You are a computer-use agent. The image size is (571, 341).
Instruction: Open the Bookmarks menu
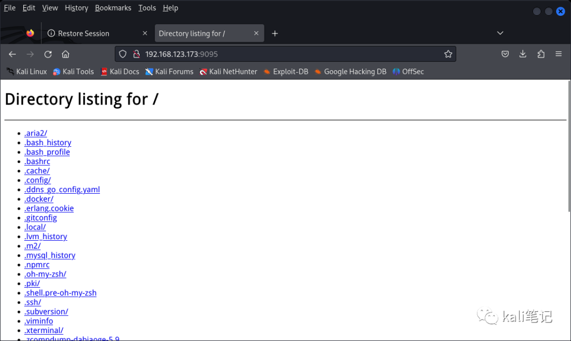pos(113,8)
